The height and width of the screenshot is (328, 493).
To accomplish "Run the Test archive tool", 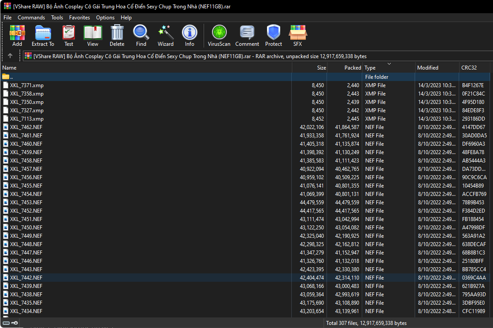I will click(x=69, y=35).
